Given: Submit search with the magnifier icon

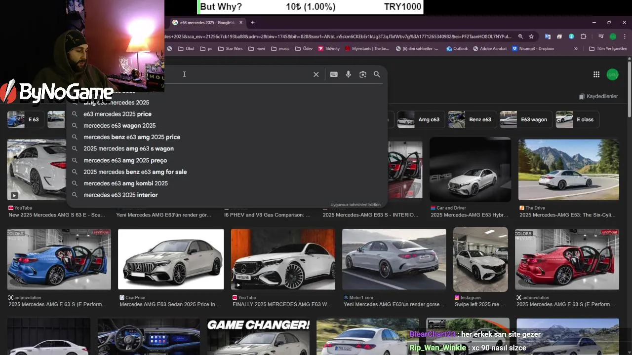Looking at the screenshot, I should (377, 74).
